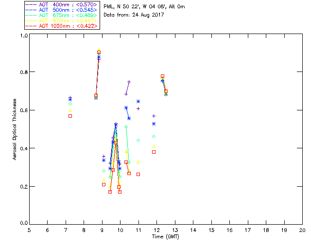
Task: Click the x-axis tick label '14'
Action: pos(193,230)
